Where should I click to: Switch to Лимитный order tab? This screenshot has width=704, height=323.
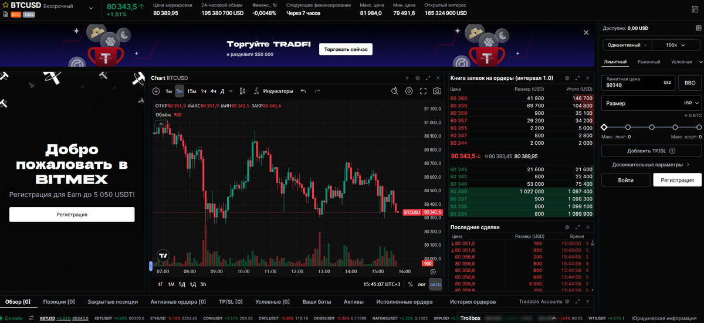click(x=616, y=62)
